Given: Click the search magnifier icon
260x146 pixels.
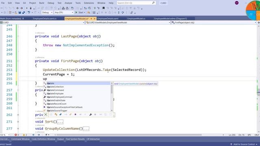Looking at the screenshot, I should click(154, 3).
